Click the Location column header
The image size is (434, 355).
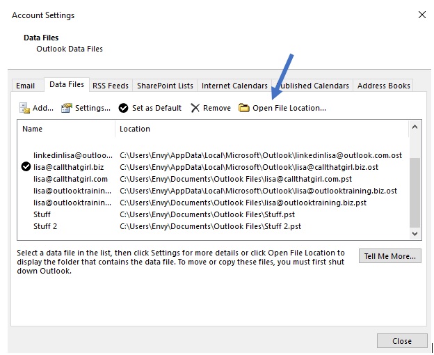pyautogui.click(x=262, y=129)
